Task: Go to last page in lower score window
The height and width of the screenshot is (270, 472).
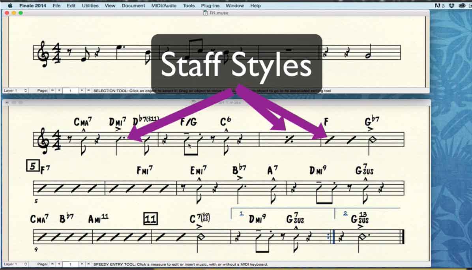Action: tap(88, 264)
